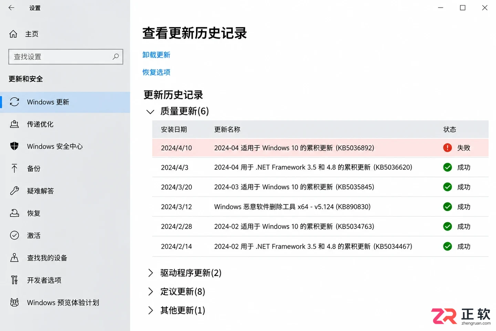This screenshot has height=331, width=496.
Task: Click the 查找设置 search field
Action: (x=66, y=57)
